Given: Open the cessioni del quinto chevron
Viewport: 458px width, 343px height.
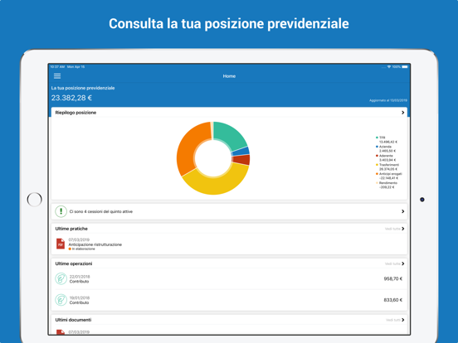Looking at the screenshot, I should point(402,211).
